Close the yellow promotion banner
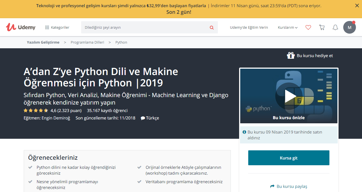Image resolution: width=362 pixels, height=192 pixels. pyautogui.click(x=357, y=5)
